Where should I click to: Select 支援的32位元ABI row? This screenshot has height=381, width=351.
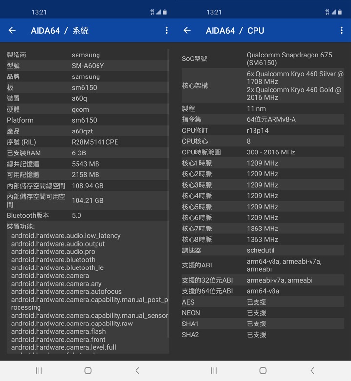(263, 280)
